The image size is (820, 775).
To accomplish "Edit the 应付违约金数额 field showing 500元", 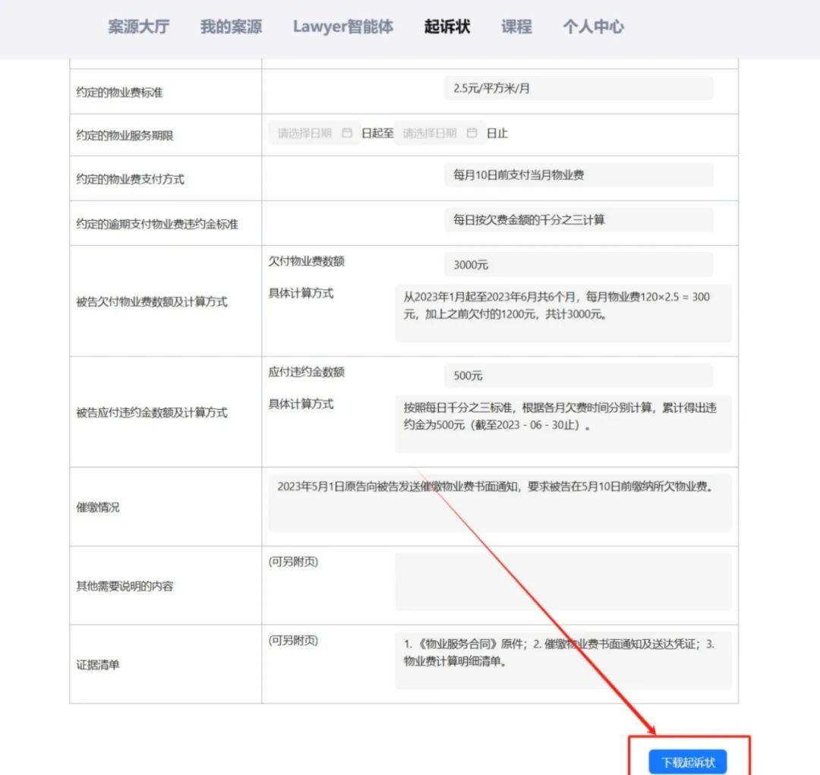I will click(577, 376).
